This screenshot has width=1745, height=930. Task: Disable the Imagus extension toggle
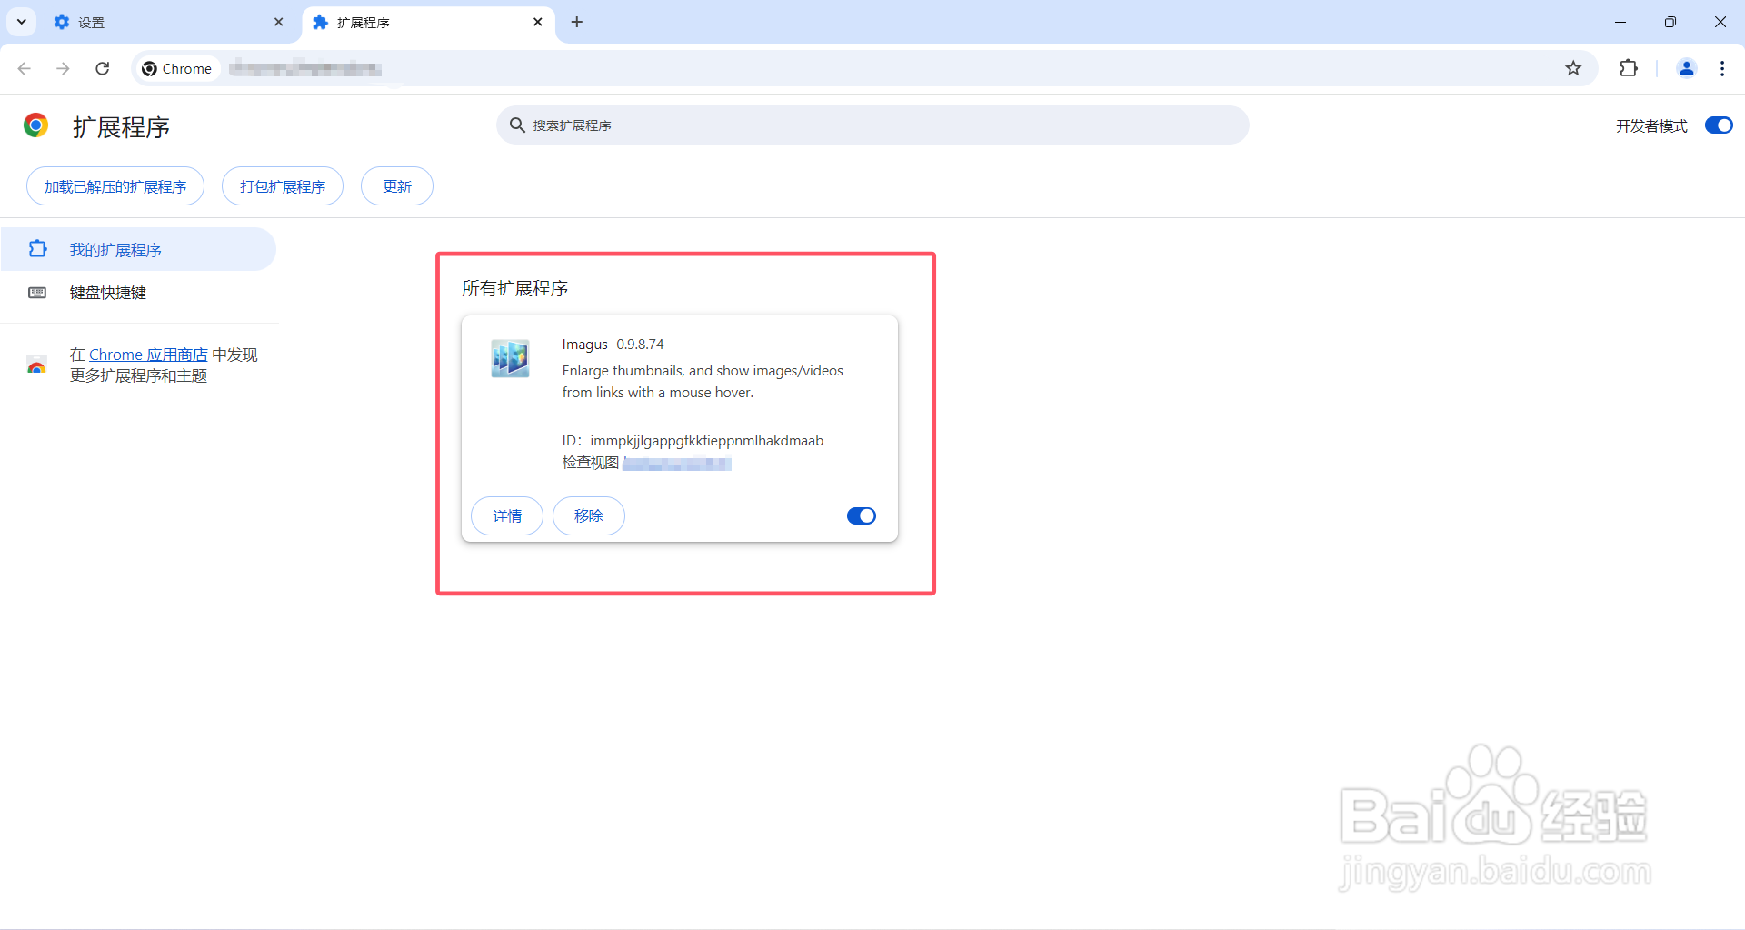pos(861,515)
